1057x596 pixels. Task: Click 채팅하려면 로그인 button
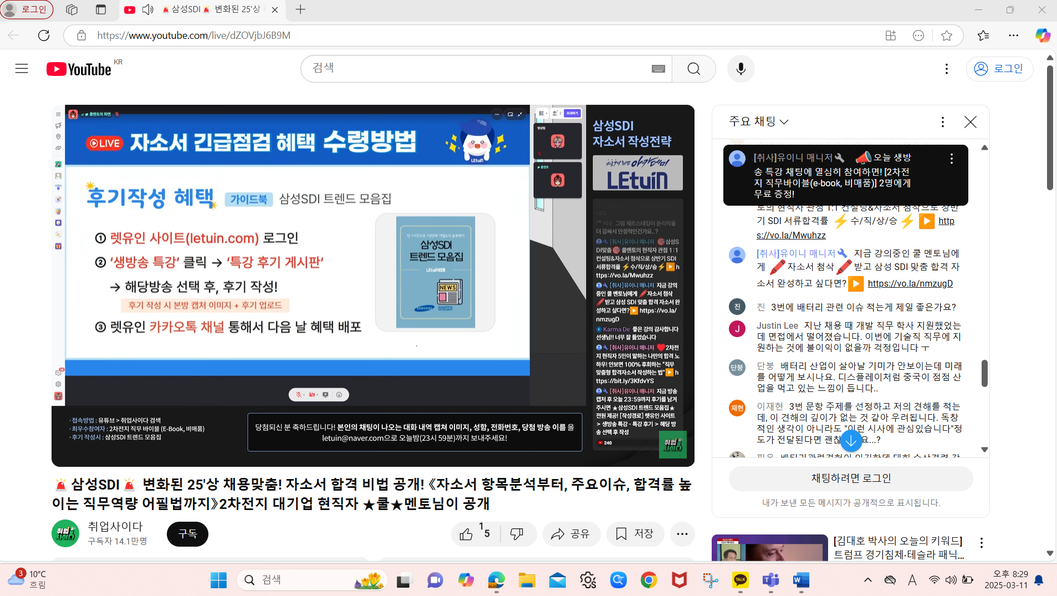click(x=850, y=478)
